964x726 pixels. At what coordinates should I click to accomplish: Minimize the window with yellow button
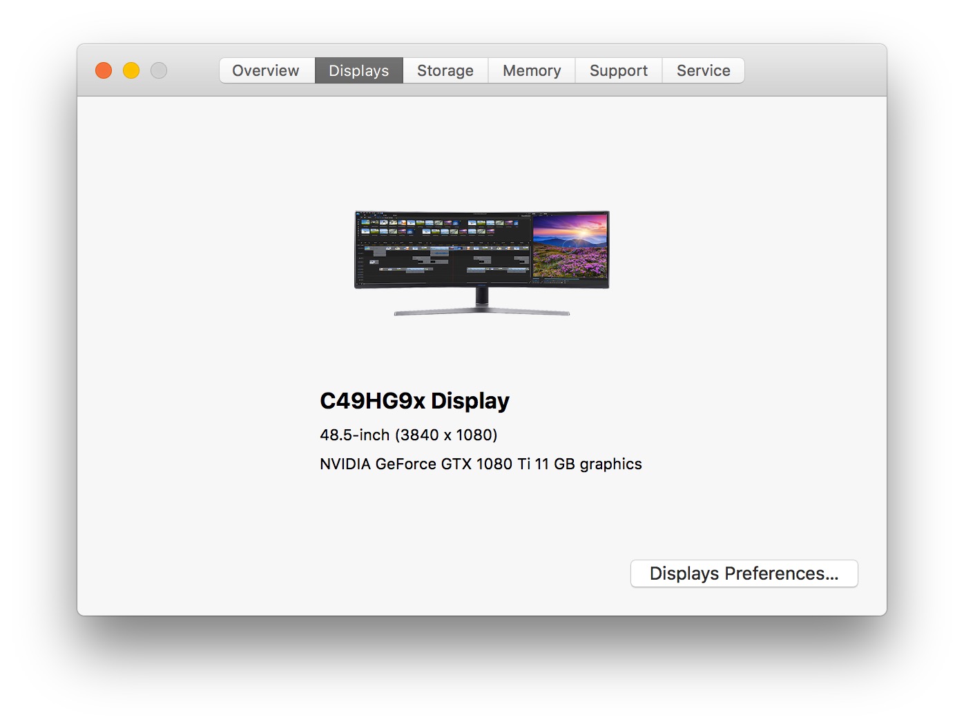(x=131, y=70)
